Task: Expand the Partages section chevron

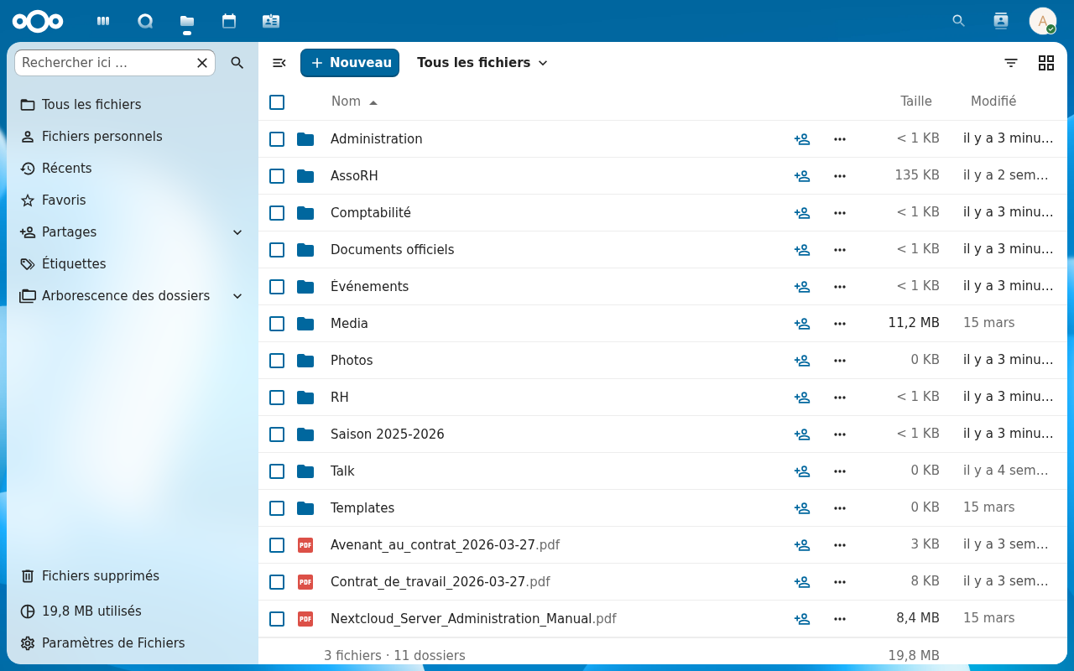Action: (237, 232)
